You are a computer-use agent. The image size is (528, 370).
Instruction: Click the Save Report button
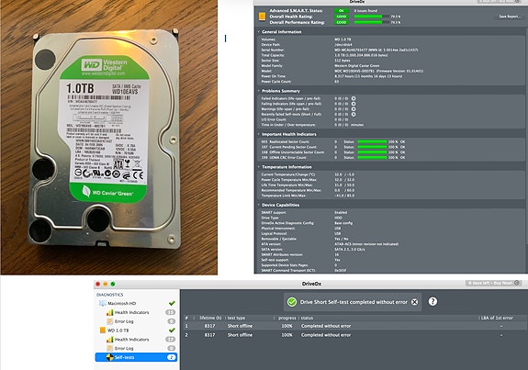[510, 17]
